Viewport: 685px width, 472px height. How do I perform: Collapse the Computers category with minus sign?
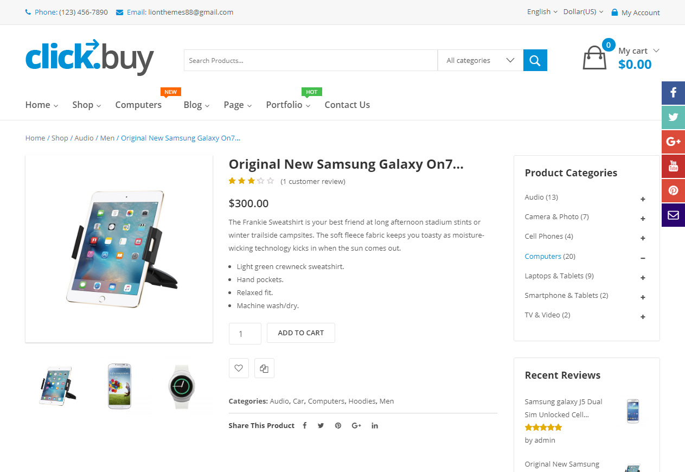643,258
